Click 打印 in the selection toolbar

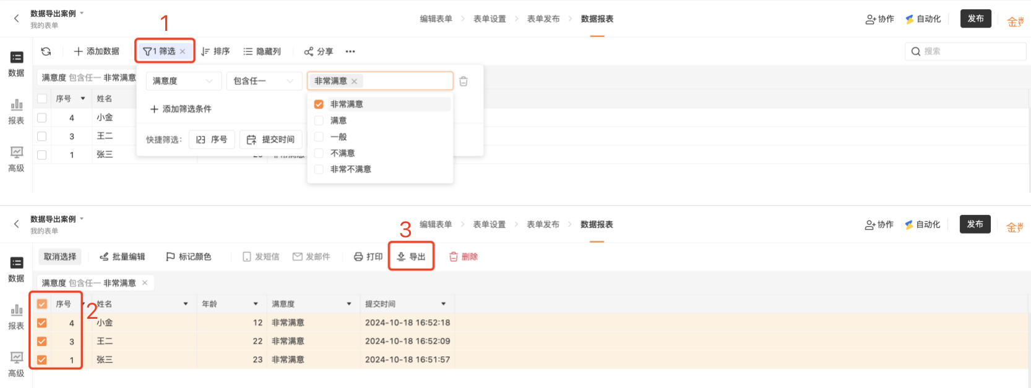tap(368, 257)
